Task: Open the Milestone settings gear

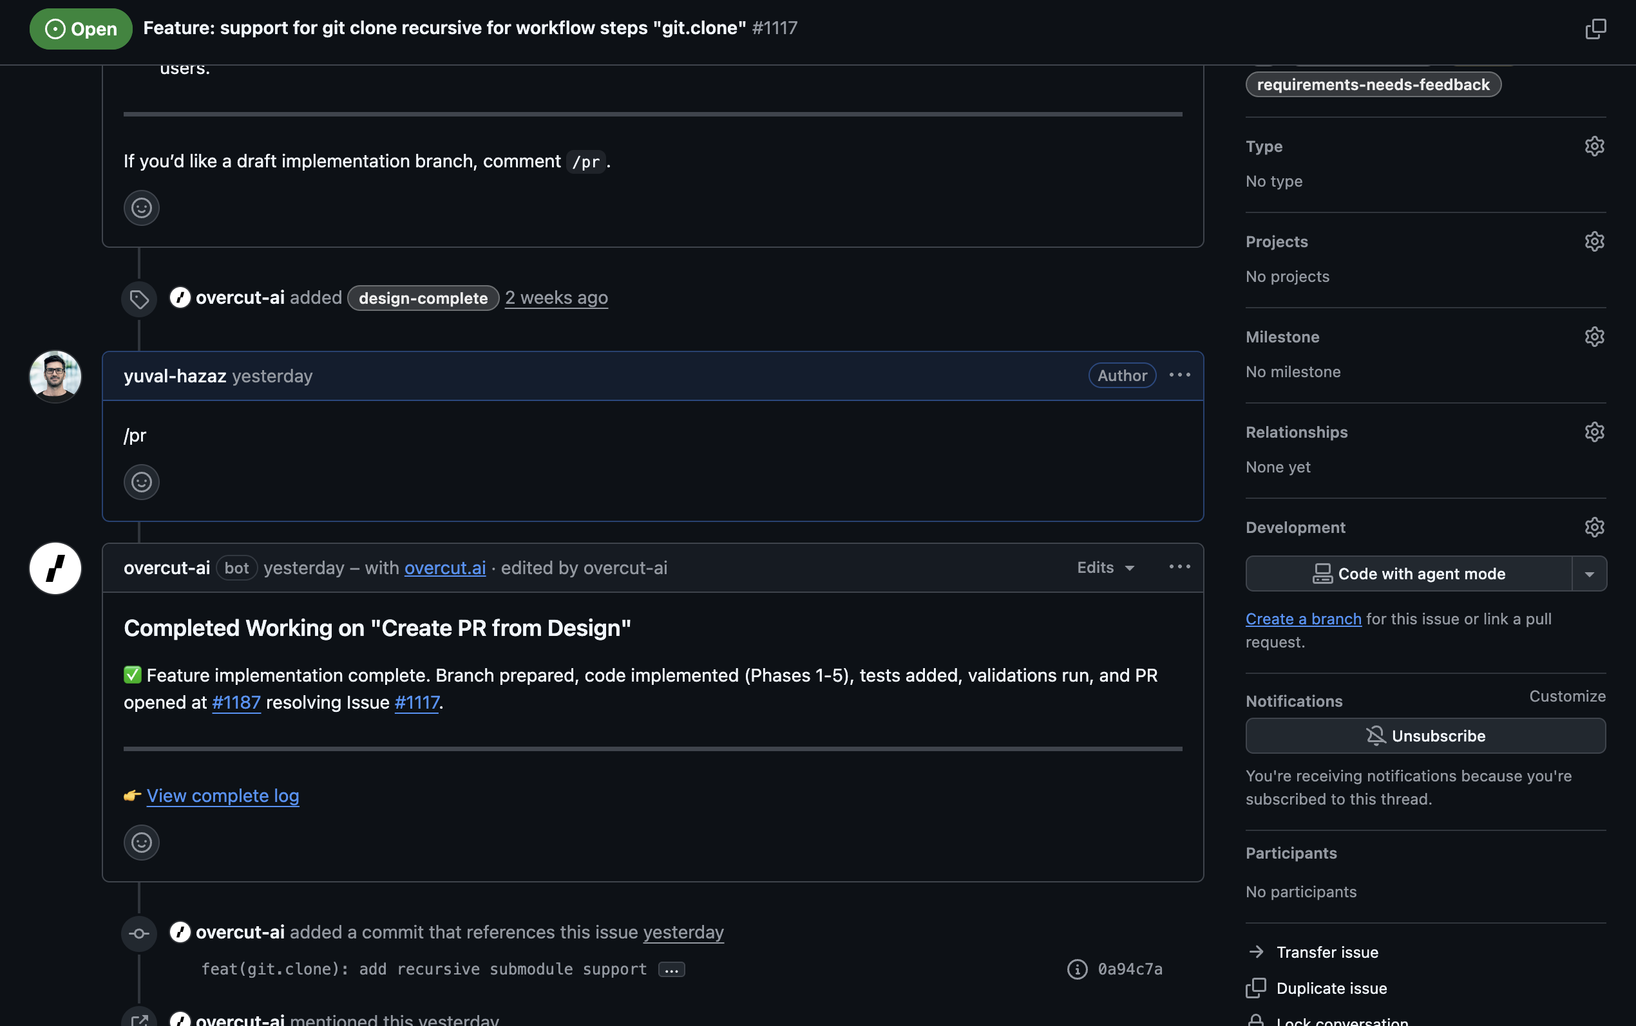Action: coord(1594,337)
